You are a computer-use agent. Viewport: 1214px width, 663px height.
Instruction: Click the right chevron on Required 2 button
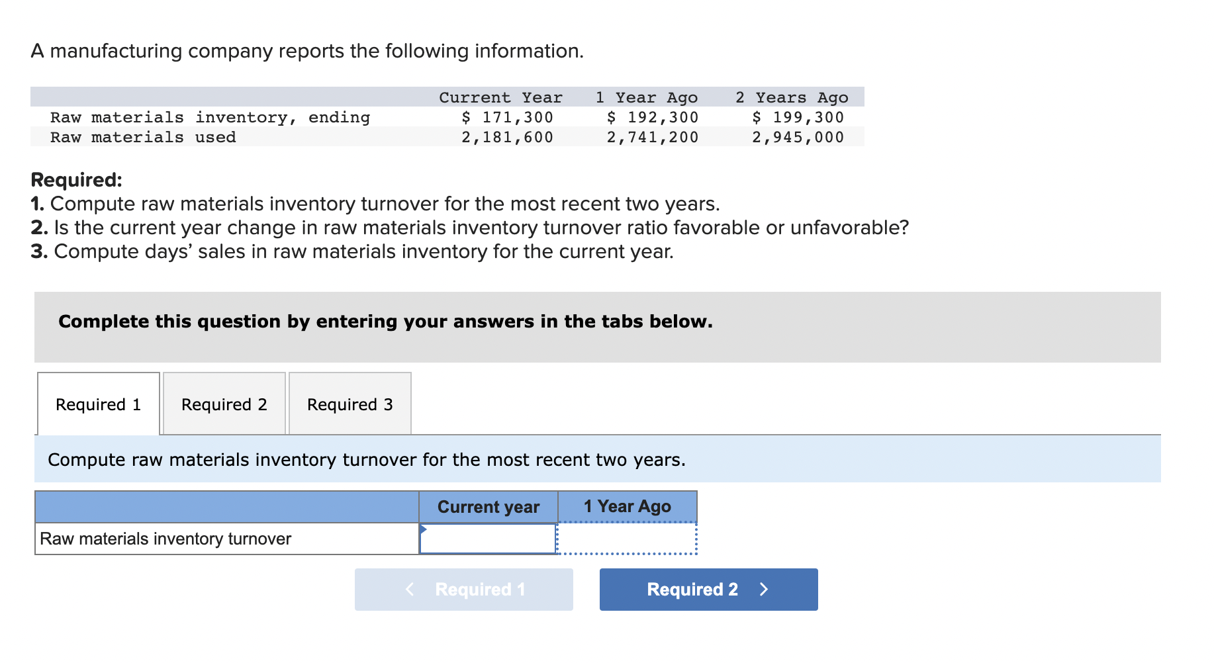(764, 590)
